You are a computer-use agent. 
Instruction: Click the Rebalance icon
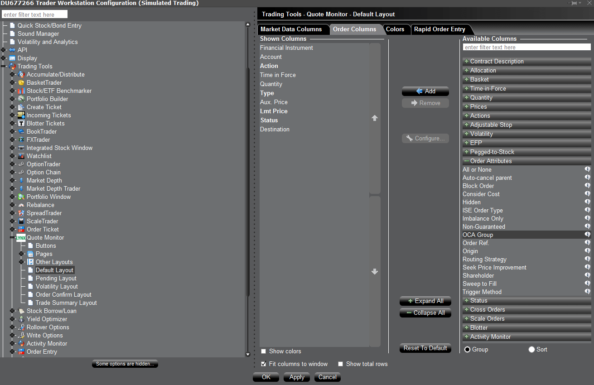[21, 205]
